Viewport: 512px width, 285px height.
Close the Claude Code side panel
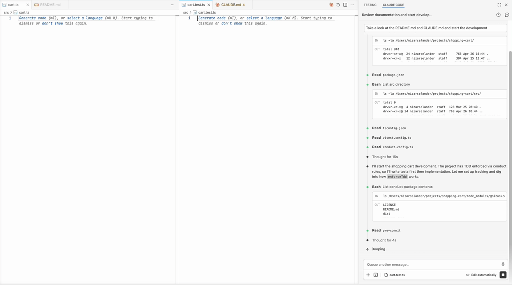pos(506,5)
